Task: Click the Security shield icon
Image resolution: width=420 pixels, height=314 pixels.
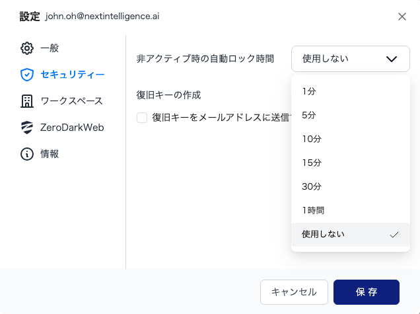Action: coord(27,75)
